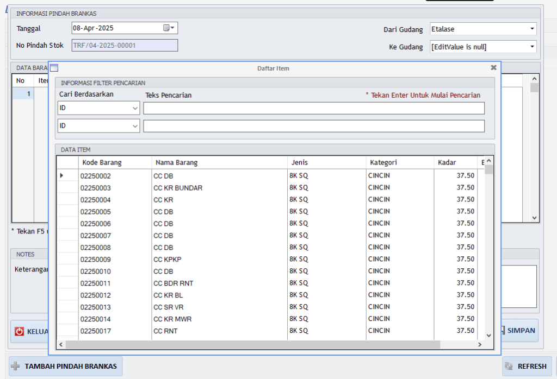Click the row indicator arrow for 02250002

(62, 175)
